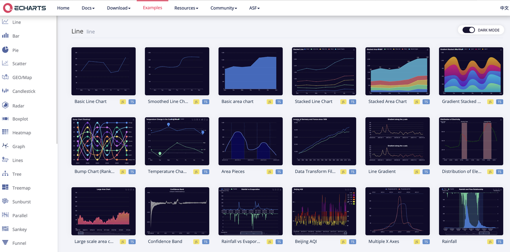This screenshot has width=510, height=252.
Task: Open JS version of Basic Line Chart
Action: 123,102
